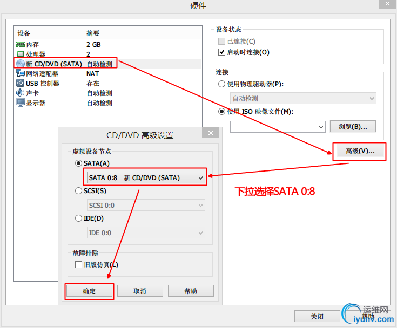
Task: Click the USB controller icon
Action: pyautogui.click(x=21, y=83)
